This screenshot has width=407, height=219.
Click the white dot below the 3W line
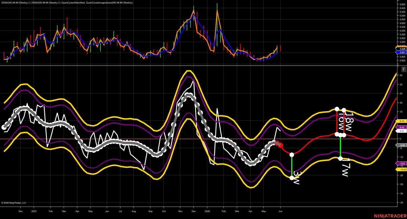pos(292,178)
